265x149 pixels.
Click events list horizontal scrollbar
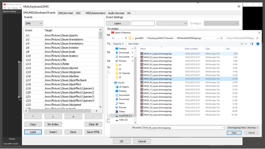61,111
